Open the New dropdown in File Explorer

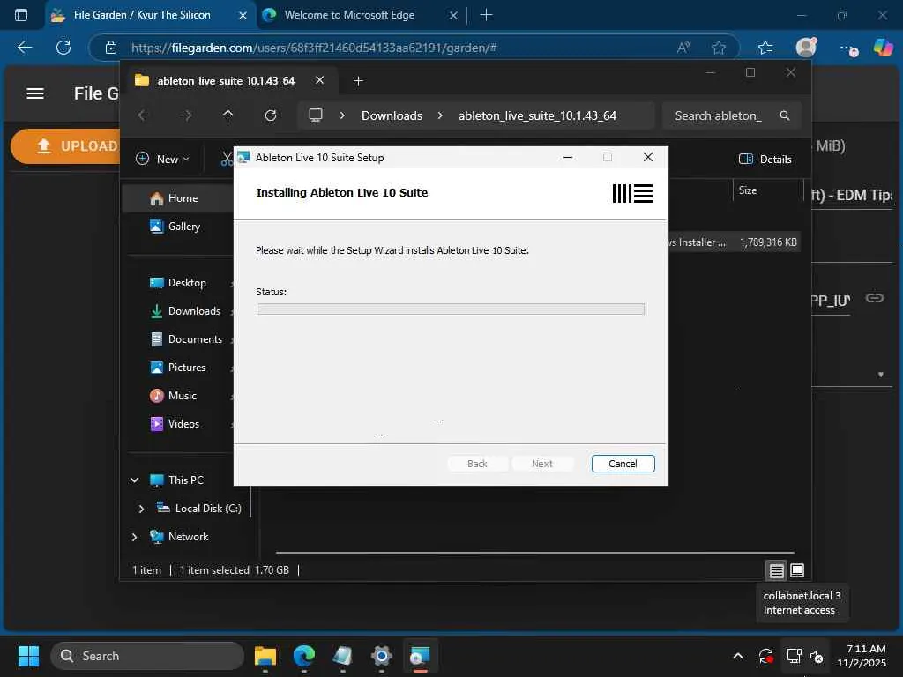coord(162,159)
